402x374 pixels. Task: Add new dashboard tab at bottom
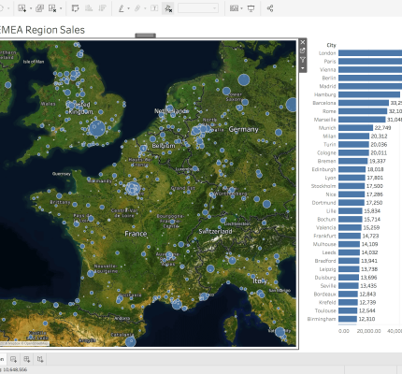pyautogui.click(x=27, y=359)
